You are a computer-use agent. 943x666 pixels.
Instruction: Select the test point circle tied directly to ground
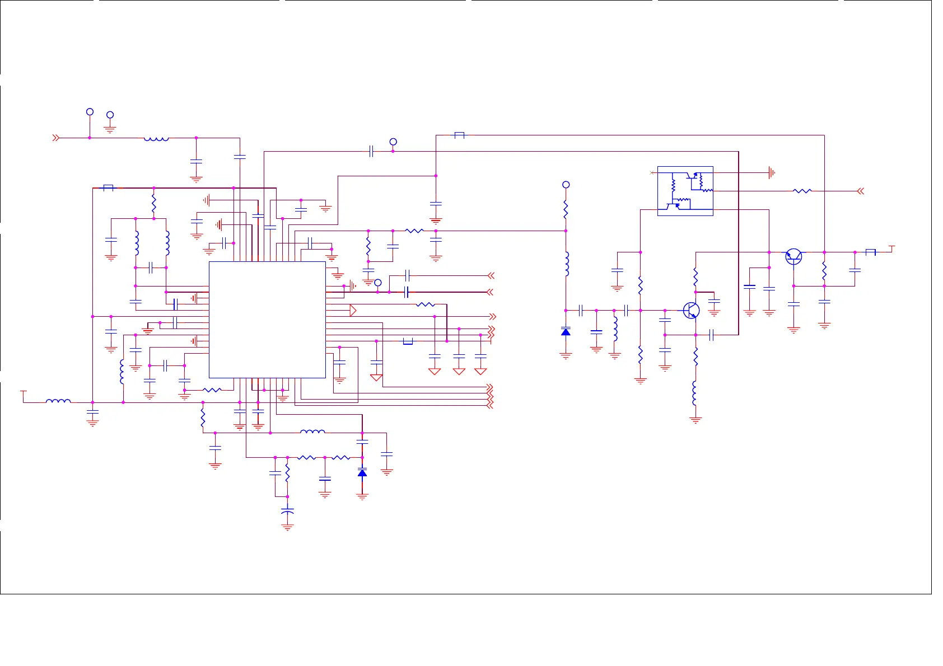110,115
